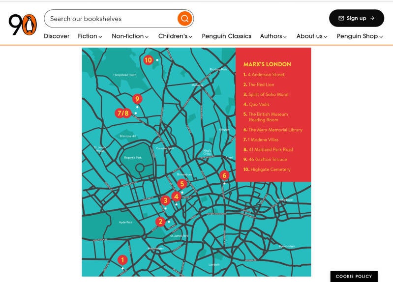The height and width of the screenshot is (282, 393).
Task: Click the Hampstead Heath map label
Action: [125, 75]
